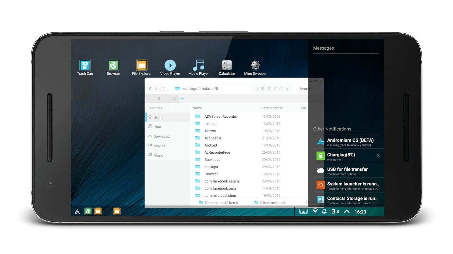453x254 pixels.
Task: Open Download in Favorites sidebar
Action: 168,136
